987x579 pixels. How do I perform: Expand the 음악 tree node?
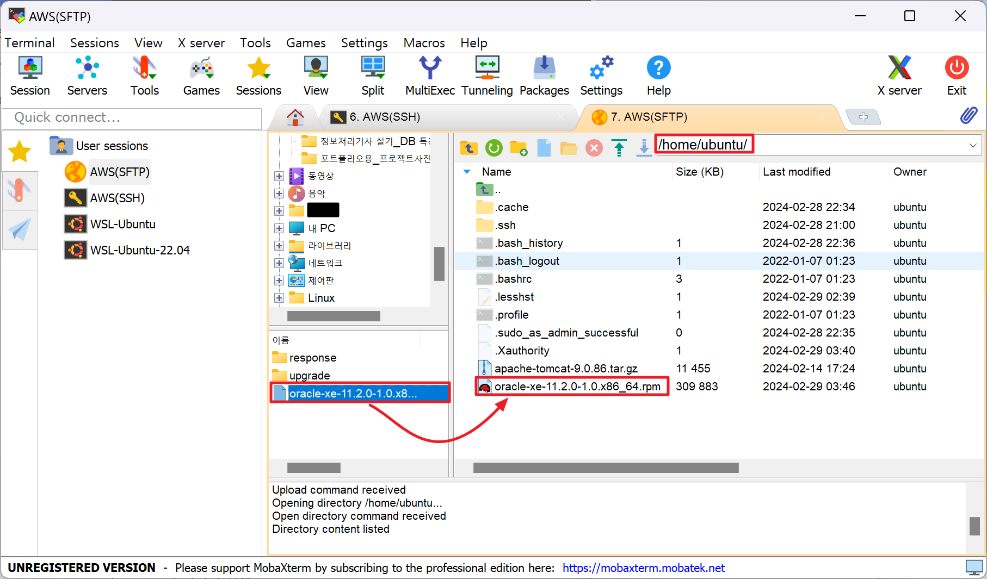(279, 194)
